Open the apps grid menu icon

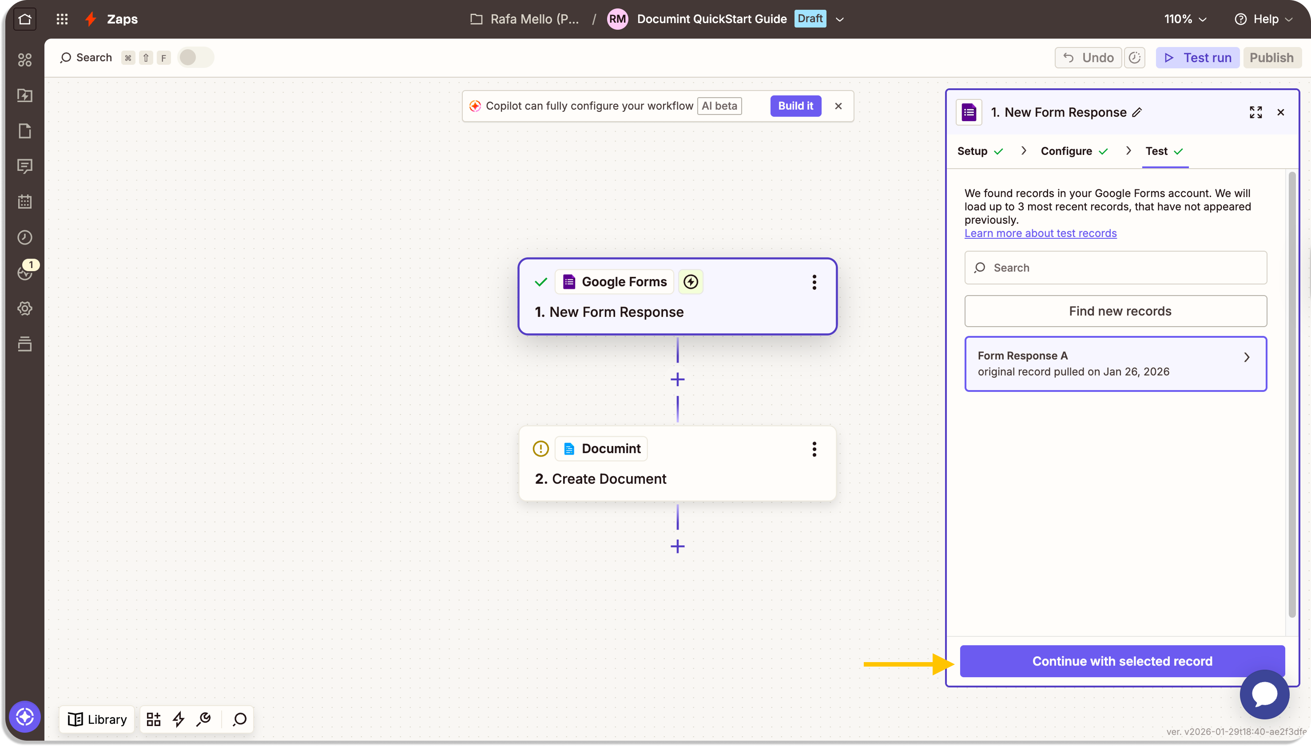(x=62, y=20)
